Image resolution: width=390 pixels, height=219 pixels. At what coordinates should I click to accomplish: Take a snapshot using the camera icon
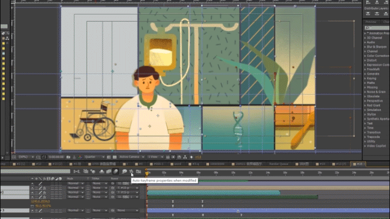[x=68, y=157]
